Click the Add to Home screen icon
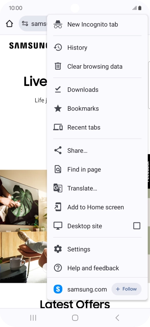Viewport: 150px width, 327px height. [58, 207]
